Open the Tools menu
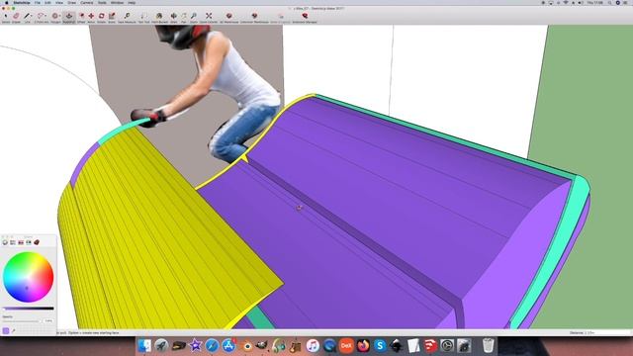 (102, 3)
